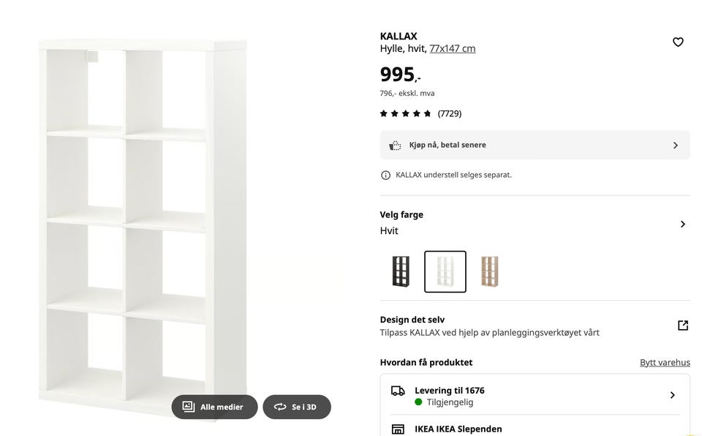Screen dimensions: 702x436
Task: Click the five-star rating
Action: tap(406, 113)
